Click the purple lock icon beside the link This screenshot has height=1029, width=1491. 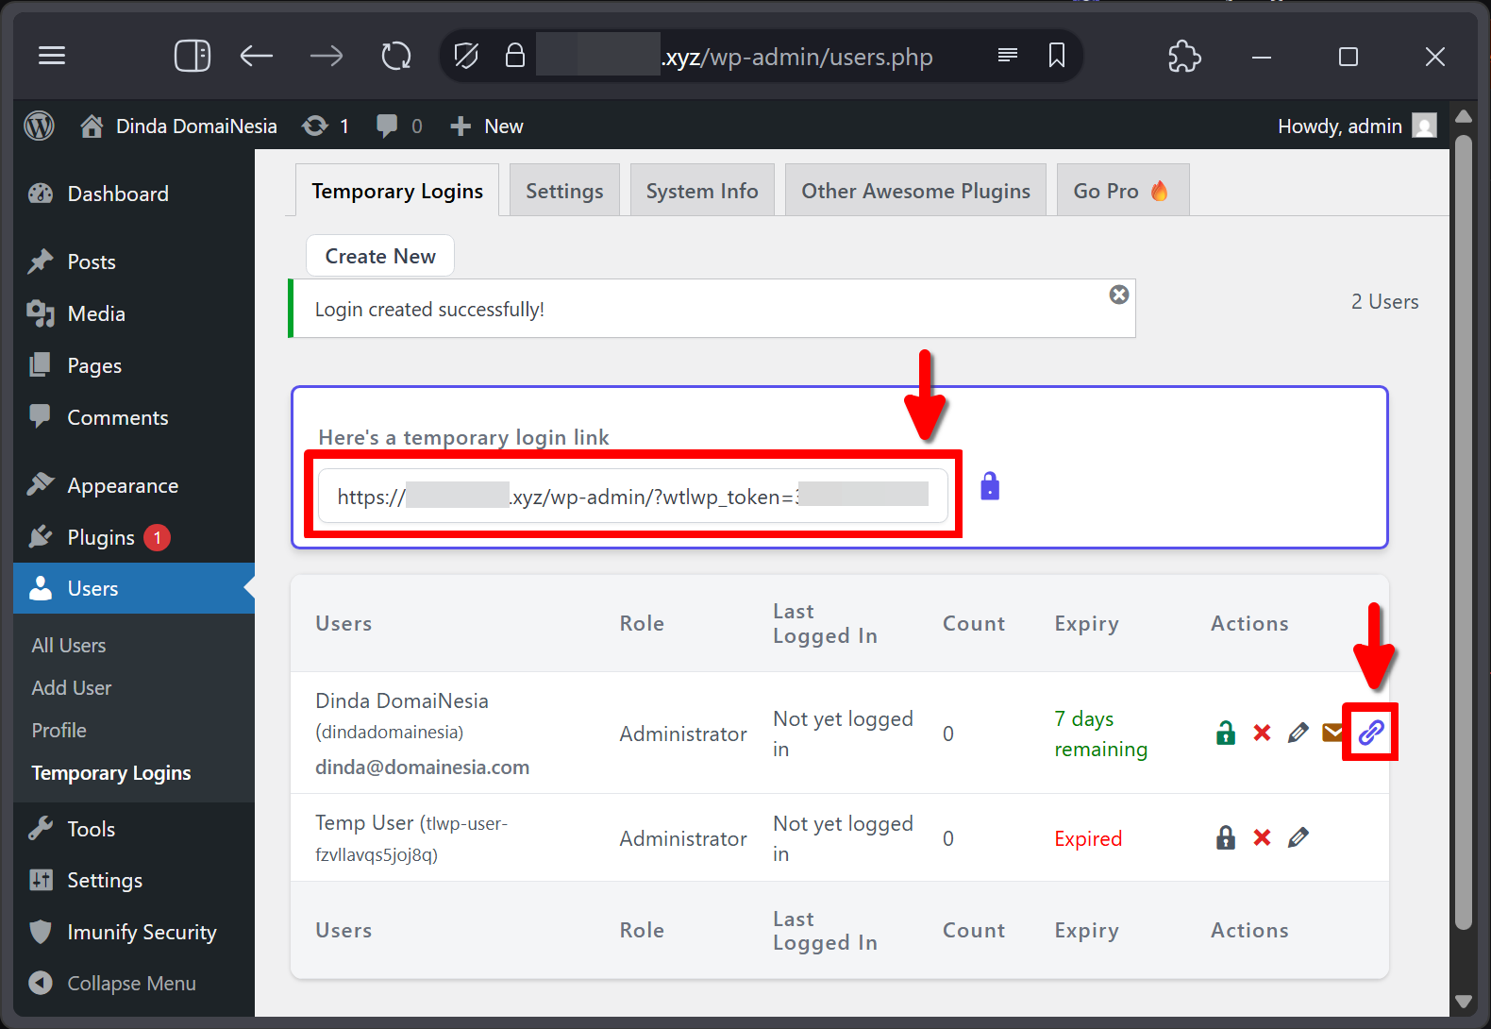click(990, 486)
